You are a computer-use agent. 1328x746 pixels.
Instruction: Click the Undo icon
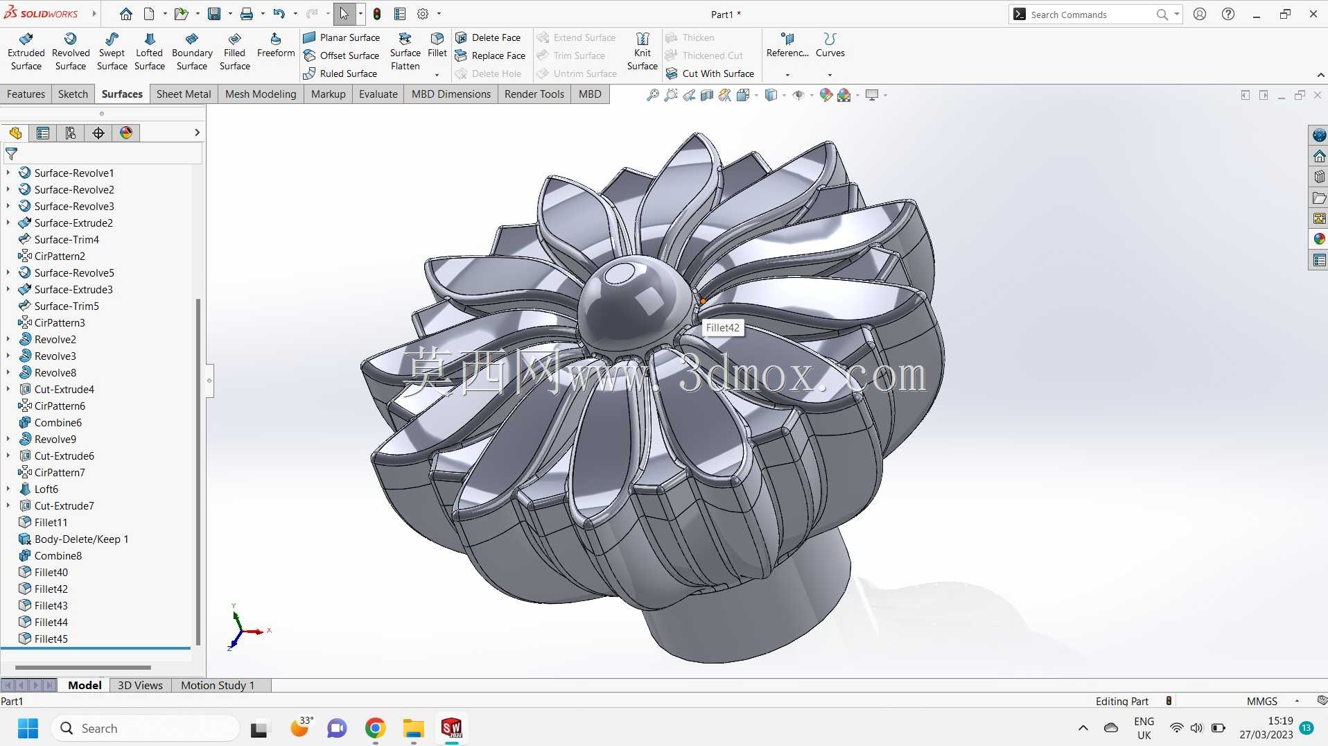pyautogui.click(x=279, y=14)
